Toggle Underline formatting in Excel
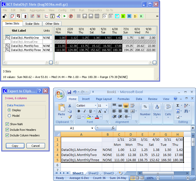 tap(91, 111)
